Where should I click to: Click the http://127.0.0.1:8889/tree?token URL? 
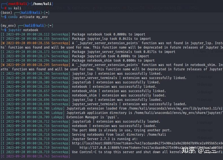click(x=151, y=148)
